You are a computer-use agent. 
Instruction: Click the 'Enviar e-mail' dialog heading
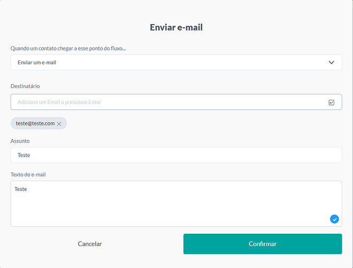176,27
